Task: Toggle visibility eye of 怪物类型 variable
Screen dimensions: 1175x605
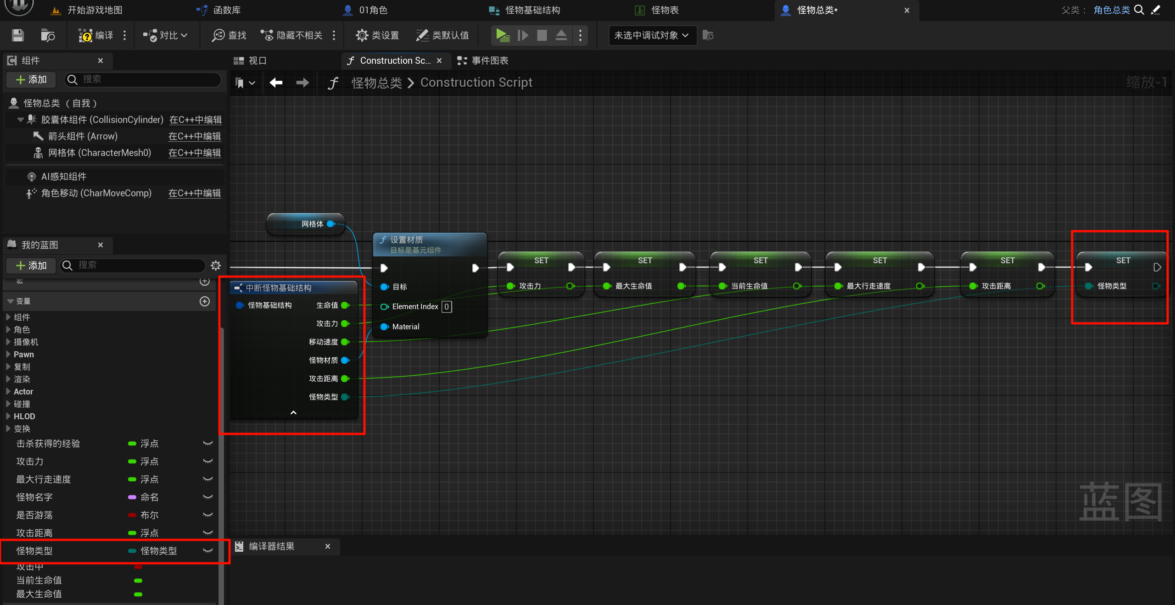Action: (x=208, y=550)
